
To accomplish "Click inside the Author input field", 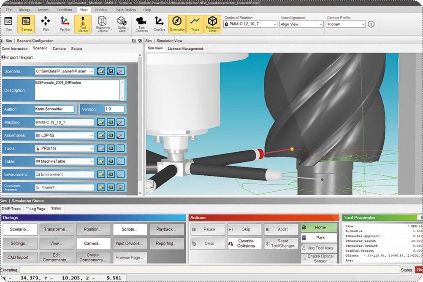I will (x=55, y=109).
